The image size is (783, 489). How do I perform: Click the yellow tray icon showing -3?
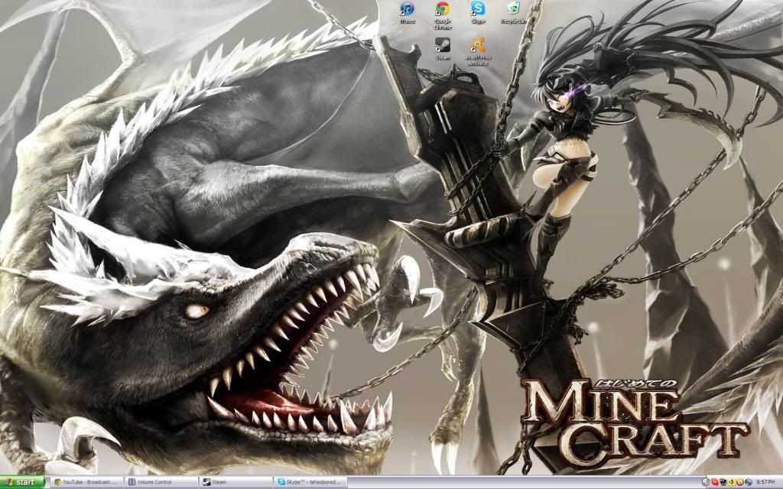732,482
